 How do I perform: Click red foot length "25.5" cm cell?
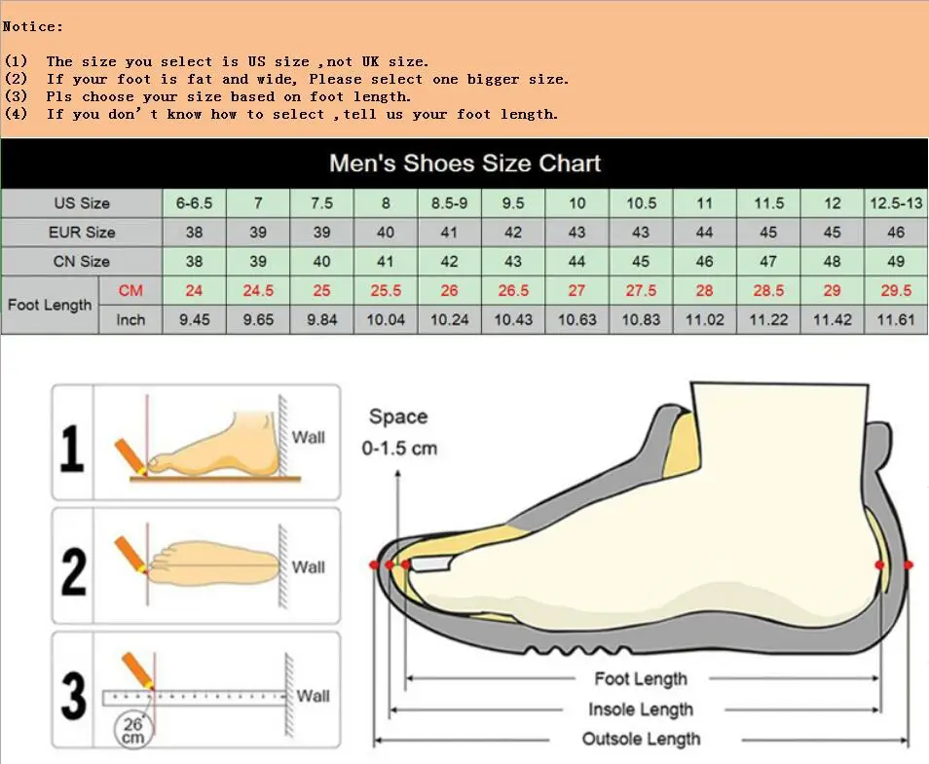point(386,290)
